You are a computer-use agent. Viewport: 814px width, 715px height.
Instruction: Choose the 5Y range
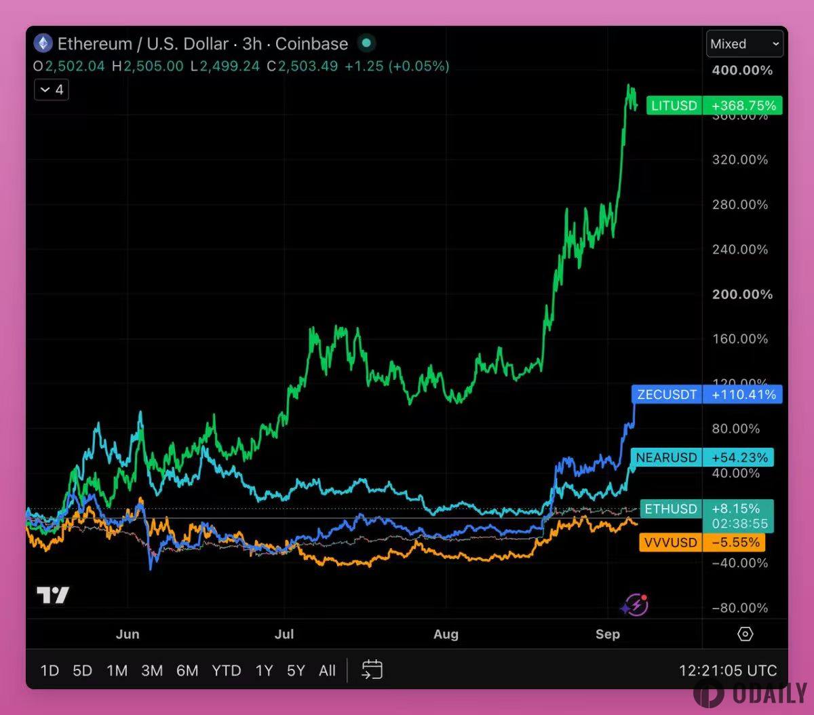(296, 671)
